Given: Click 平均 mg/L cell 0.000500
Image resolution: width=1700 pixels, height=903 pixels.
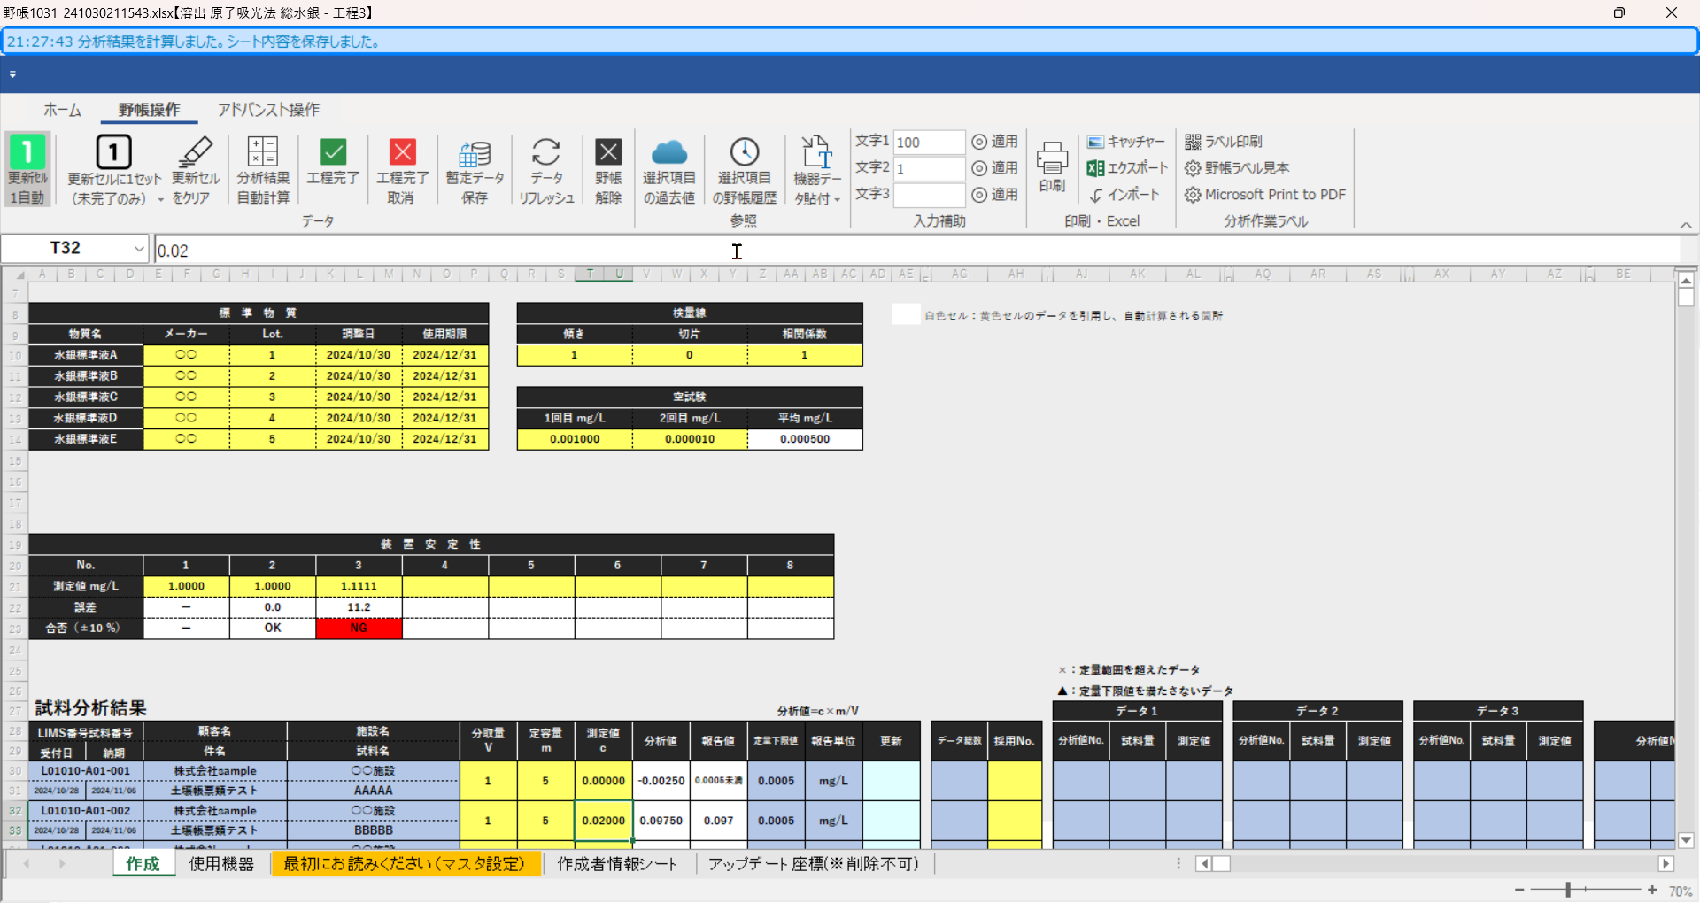Looking at the screenshot, I should [x=805, y=439].
